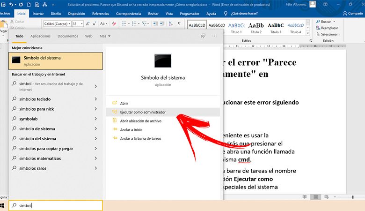Click the Word Read Mode view icon in status bar
This screenshot has width=365, height=211.
coord(305,197)
